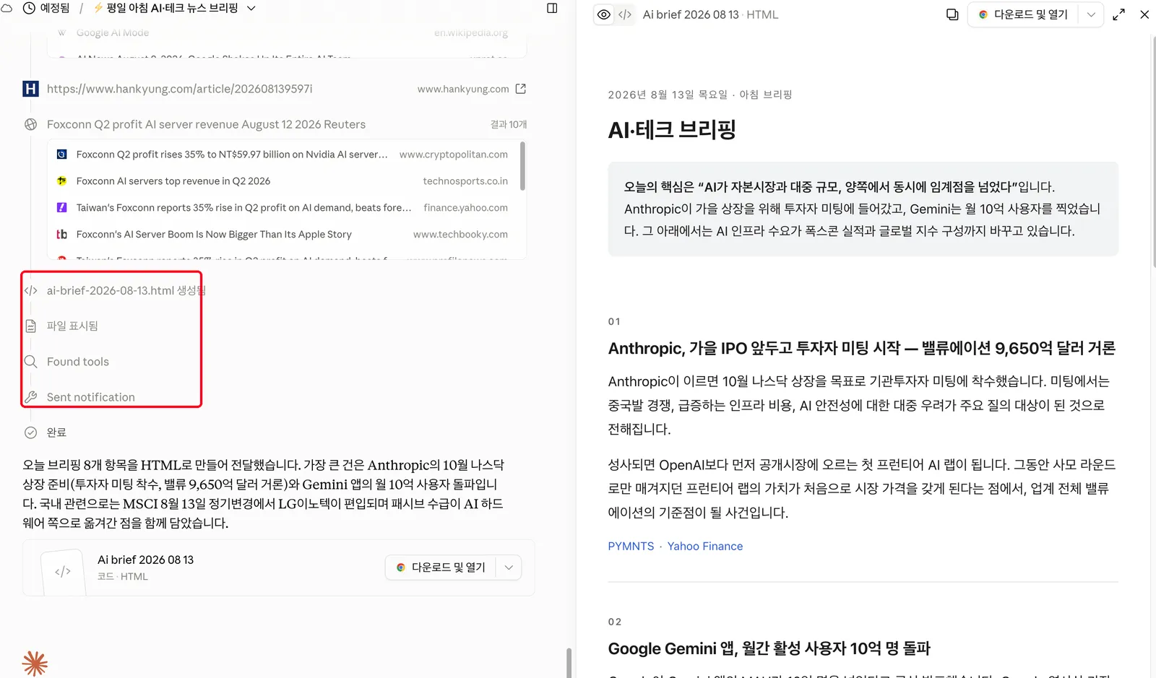Click Yahoo favicon in results list
Screen dimensions: 1156x678
coord(62,208)
